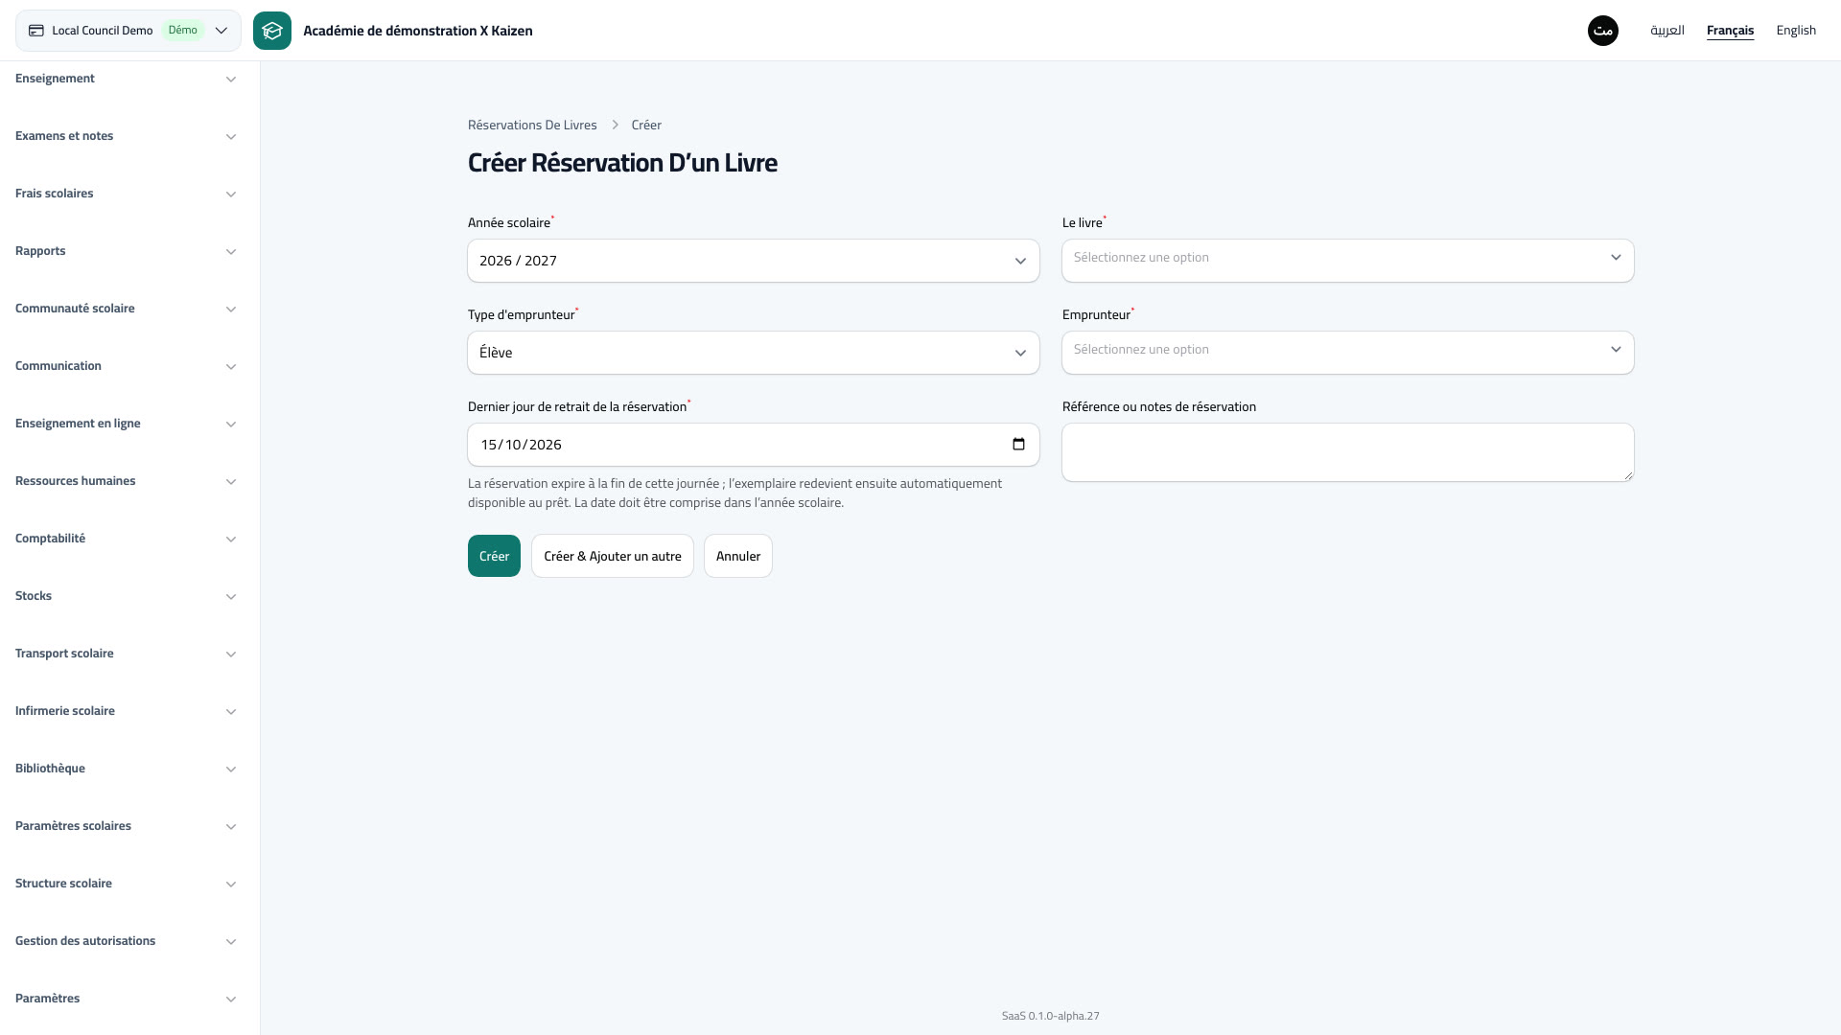Switch language to English
1841x1035 pixels.
point(1796,31)
